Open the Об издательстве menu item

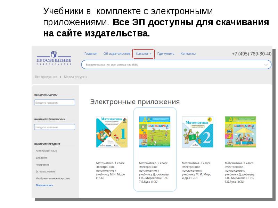116,54
